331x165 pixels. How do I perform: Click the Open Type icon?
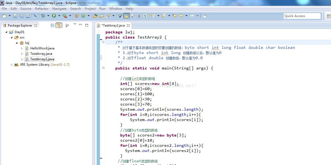point(95,16)
